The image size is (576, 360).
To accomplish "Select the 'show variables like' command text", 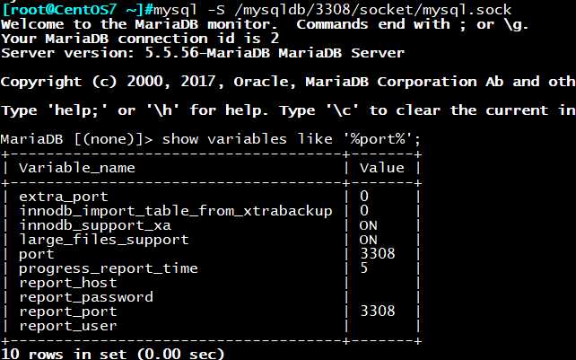I will 249,139.
